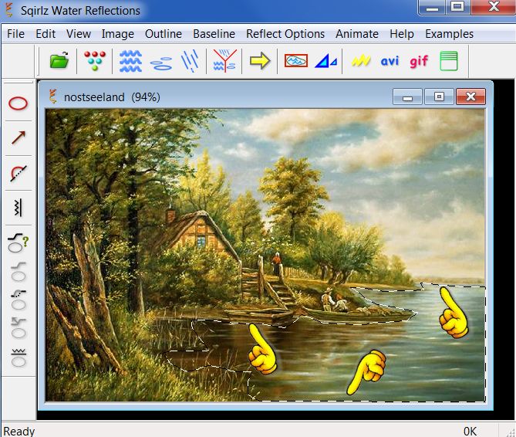Click the Ready status text
The width and height of the screenshot is (516, 437).
[19, 431]
